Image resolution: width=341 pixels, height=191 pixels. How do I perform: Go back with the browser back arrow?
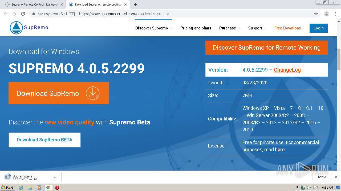click(6, 14)
